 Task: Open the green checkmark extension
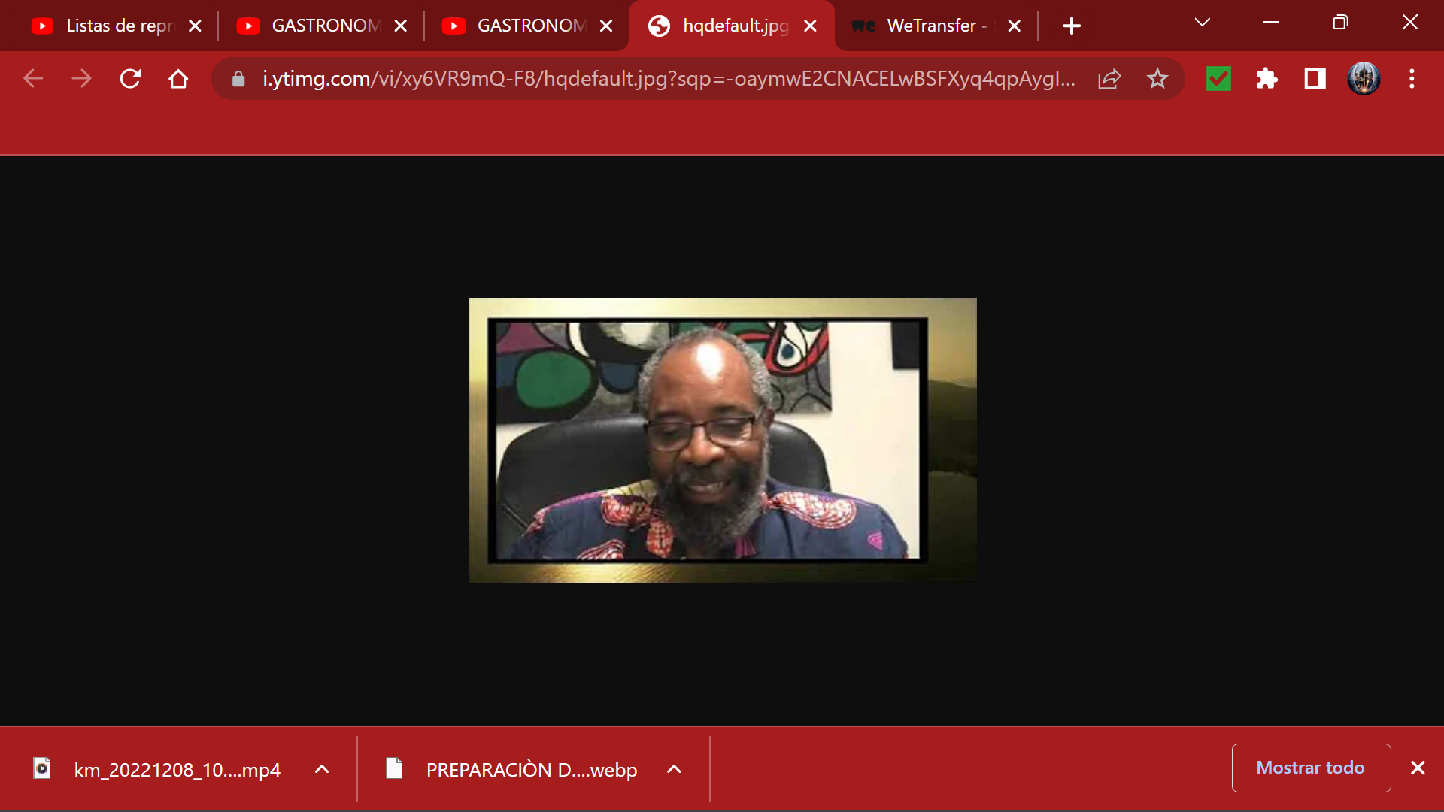(x=1218, y=79)
